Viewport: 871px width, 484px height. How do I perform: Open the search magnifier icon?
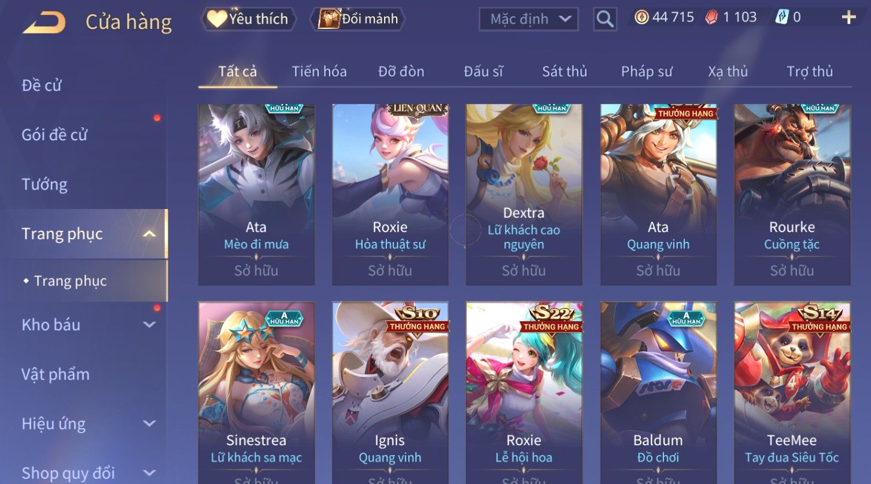pos(605,19)
